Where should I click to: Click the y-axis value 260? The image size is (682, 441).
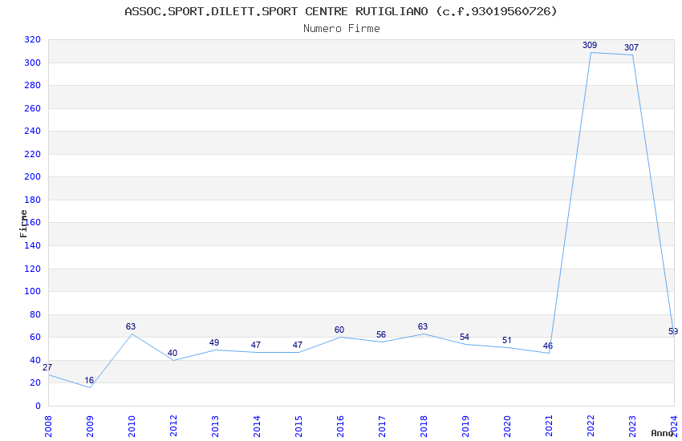click(x=33, y=108)
